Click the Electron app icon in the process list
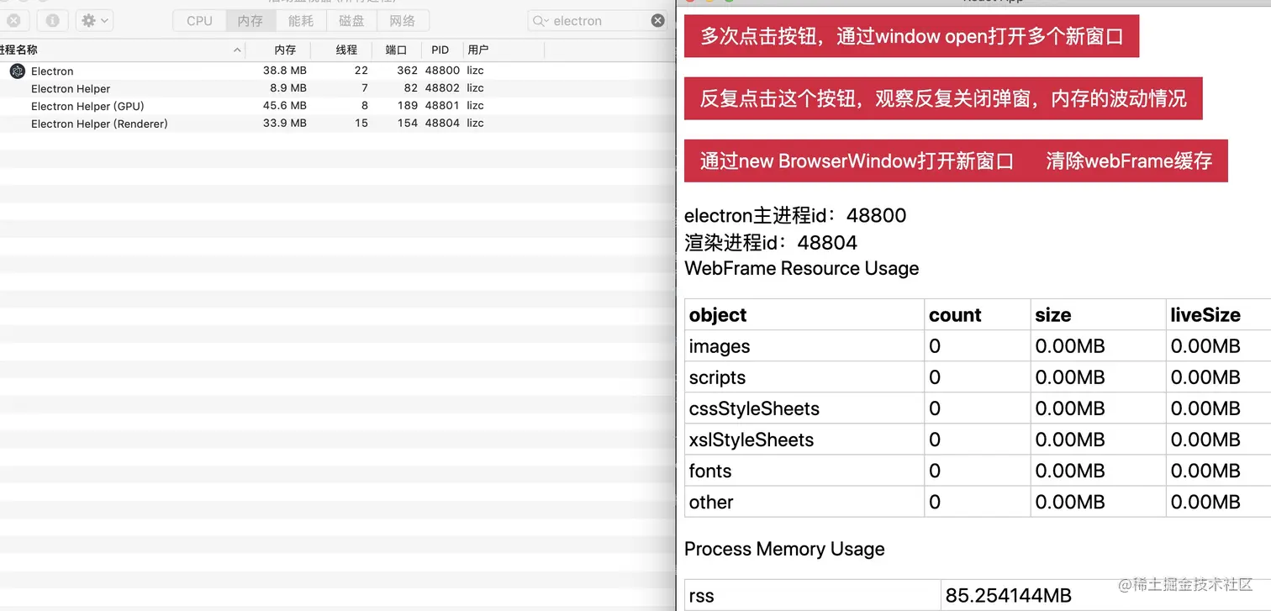The height and width of the screenshot is (611, 1271). 18,71
